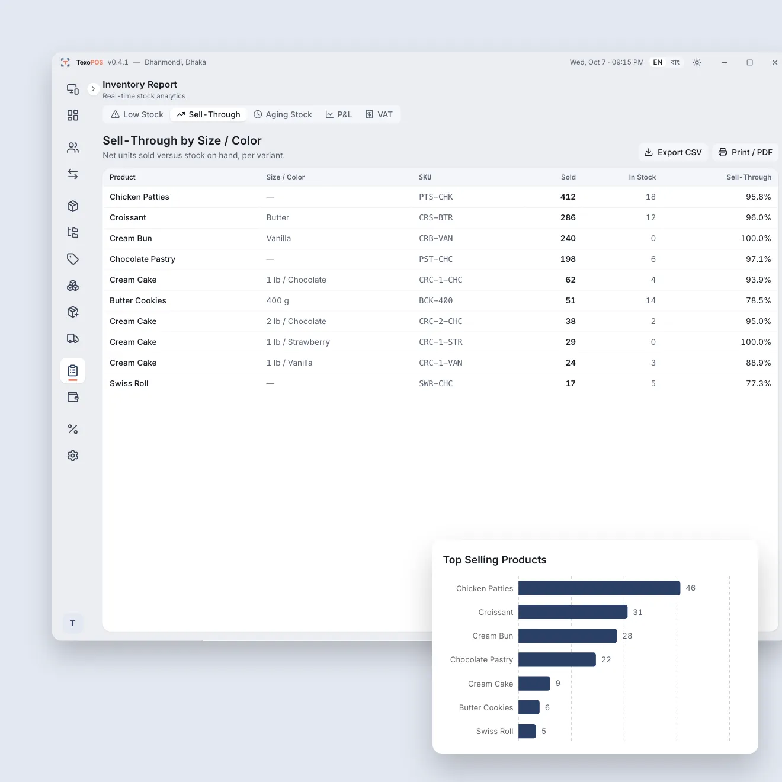
Task: Click the Croissant bar in Top Selling chart
Action: tap(573, 612)
